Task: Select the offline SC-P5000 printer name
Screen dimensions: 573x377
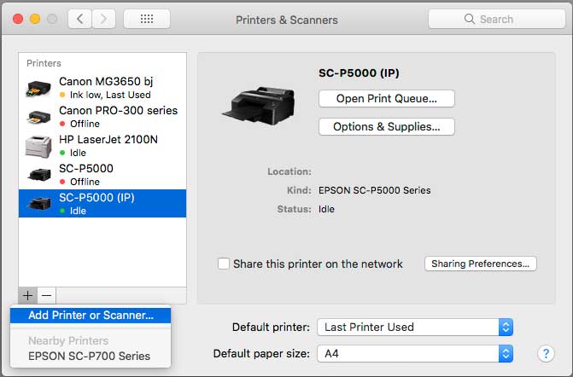Action: [x=86, y=168]
